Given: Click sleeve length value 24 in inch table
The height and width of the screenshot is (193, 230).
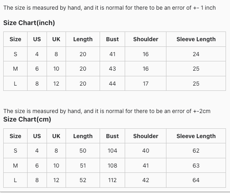Looking at the screenshot, I should [x=196, y=54].
